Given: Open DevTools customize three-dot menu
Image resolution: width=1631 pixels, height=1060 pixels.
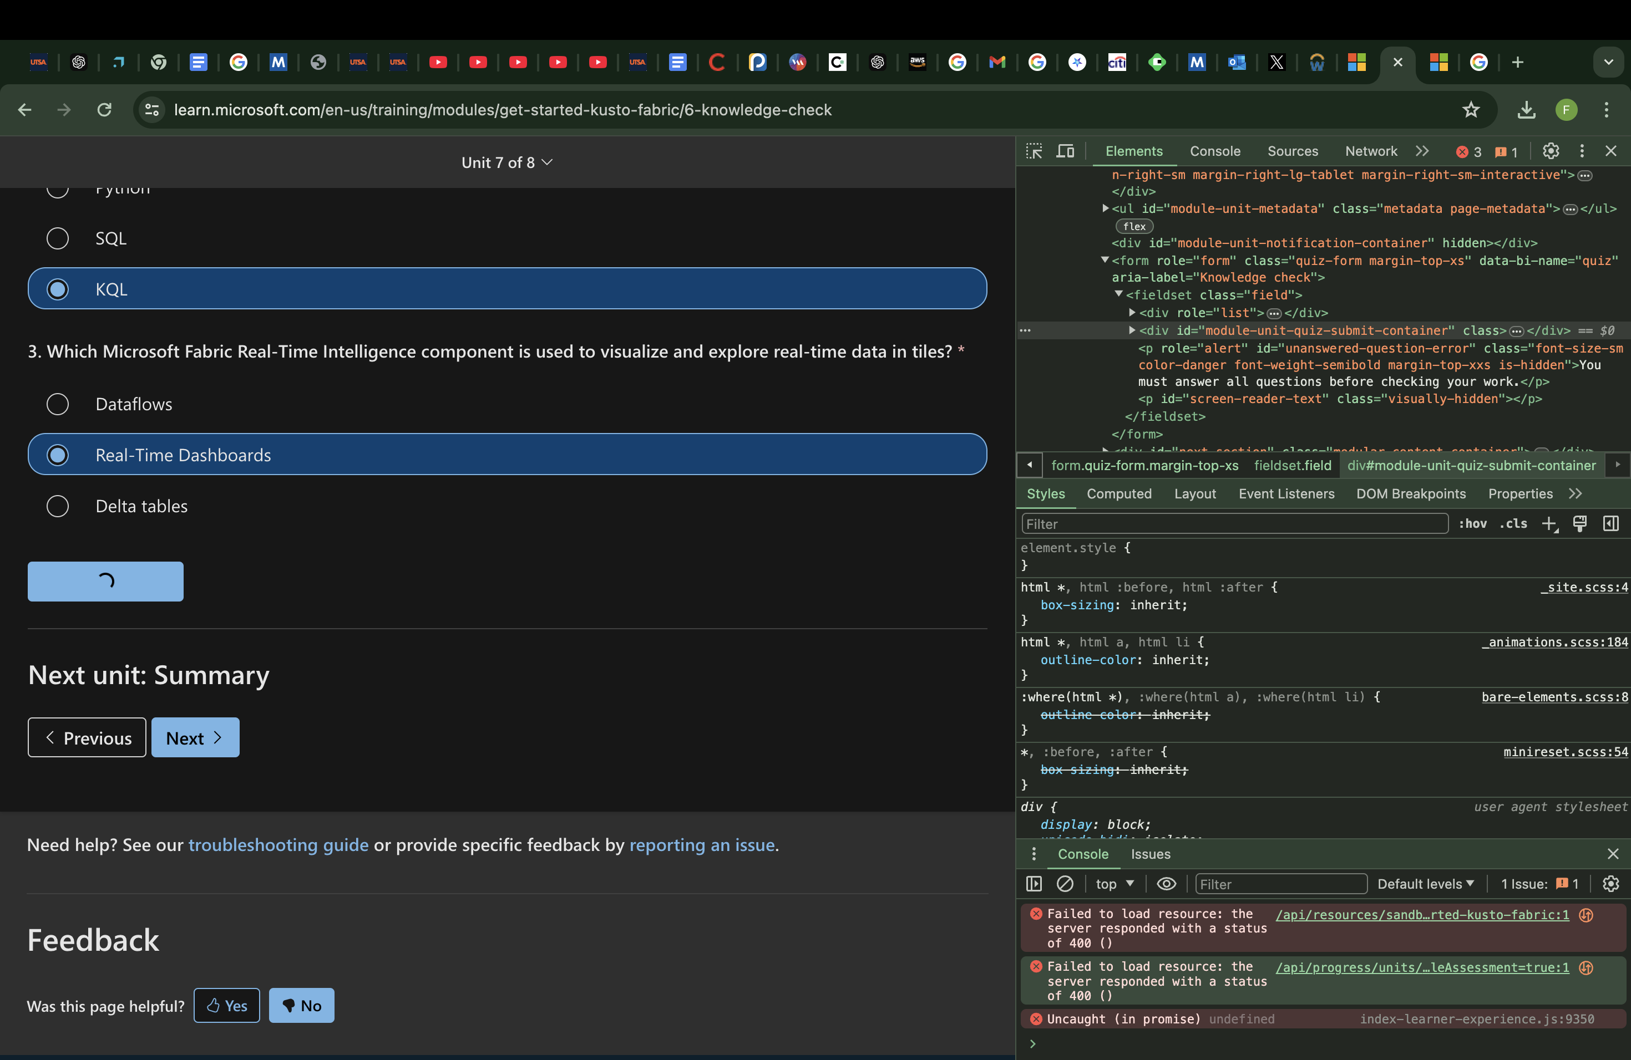Looking at the screenshot, I should (1582, 151).
